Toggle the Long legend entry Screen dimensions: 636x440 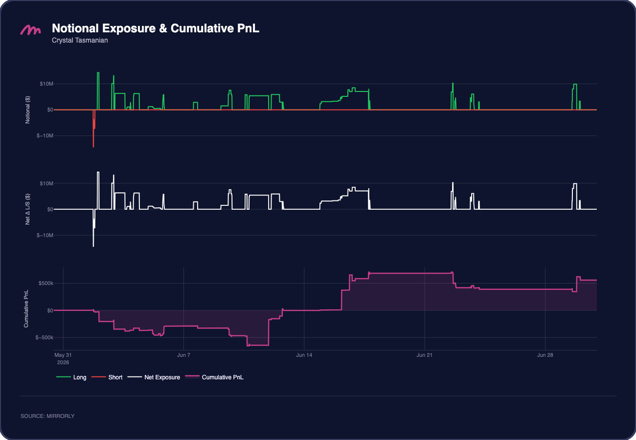coord(71,378)
